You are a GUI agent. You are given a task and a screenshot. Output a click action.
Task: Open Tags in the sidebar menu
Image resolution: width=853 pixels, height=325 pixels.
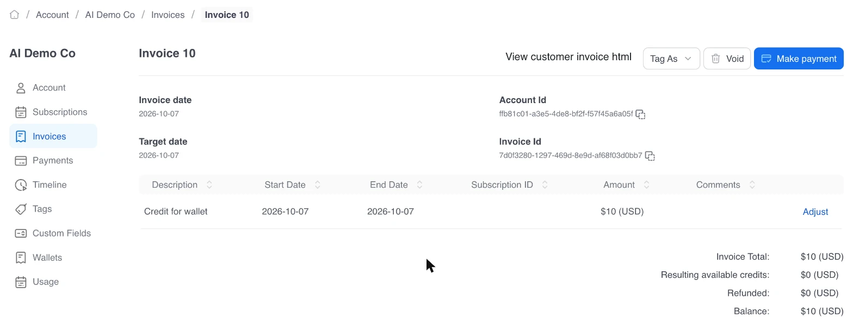coord(53,209)
